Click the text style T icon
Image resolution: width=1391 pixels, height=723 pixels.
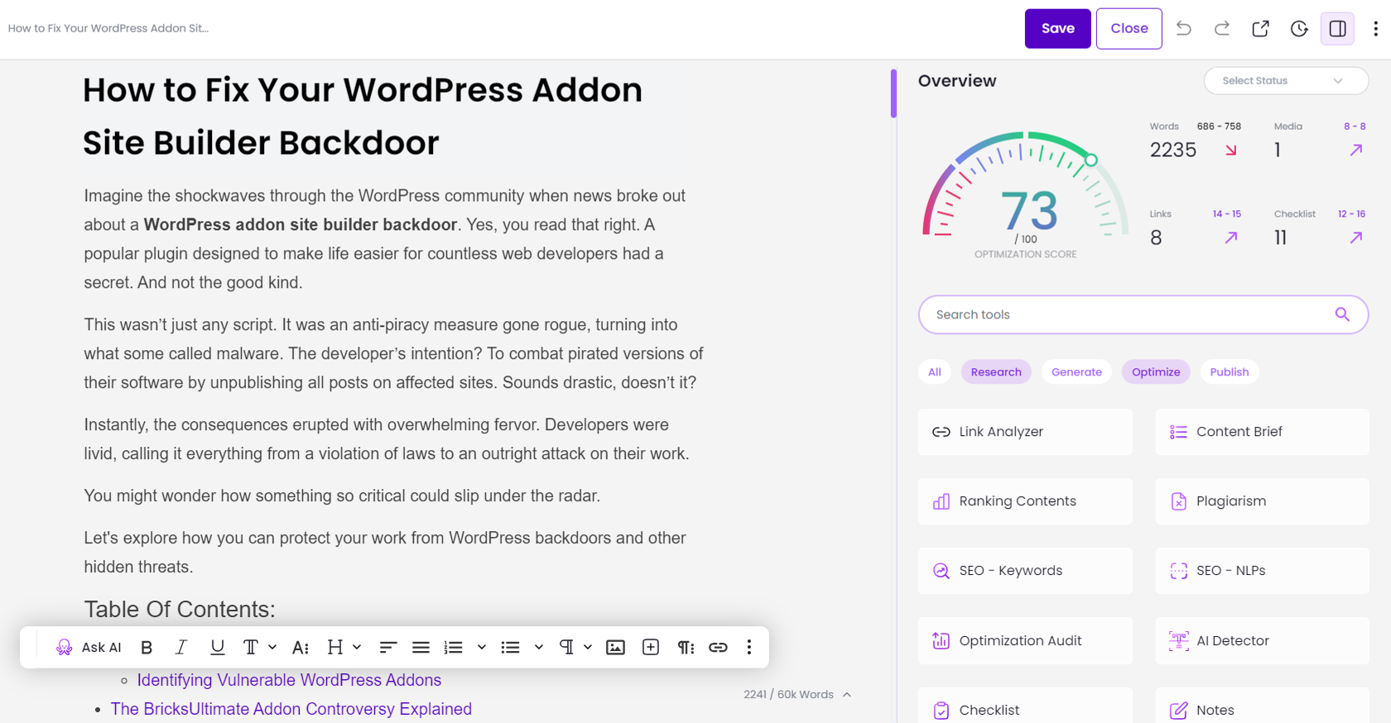point(250,647)
